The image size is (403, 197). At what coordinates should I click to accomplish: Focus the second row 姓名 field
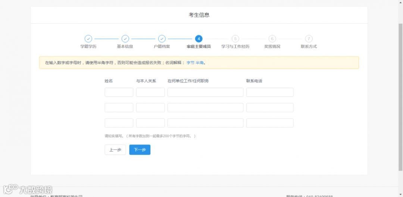point(119,107)
